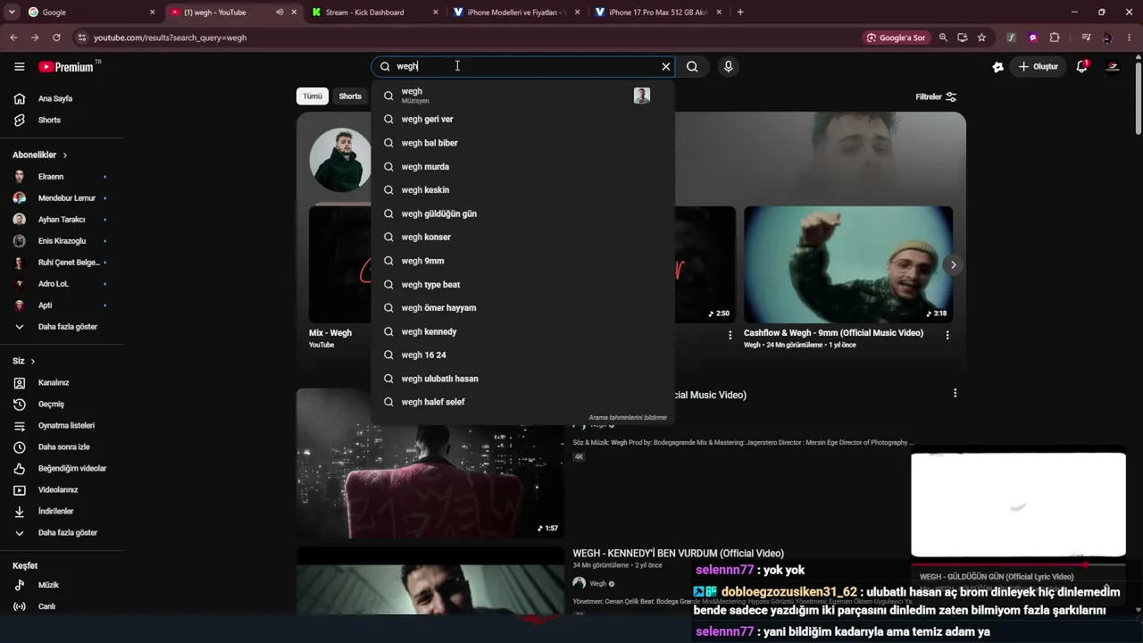The width and height of the screenshot is (1143, 643).
Task: Advance the carousel with the next arrow
Action: coord(953,264)
